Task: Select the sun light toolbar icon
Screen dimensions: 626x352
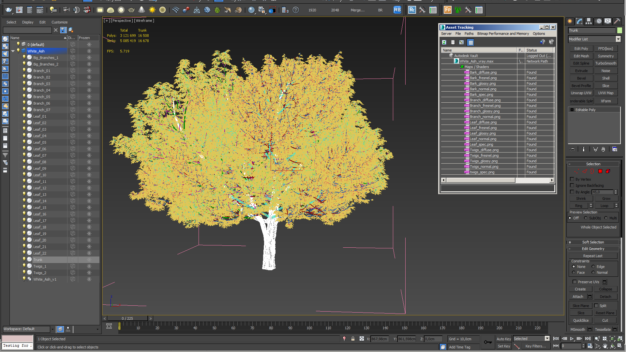Action: [x=152, y=10]
